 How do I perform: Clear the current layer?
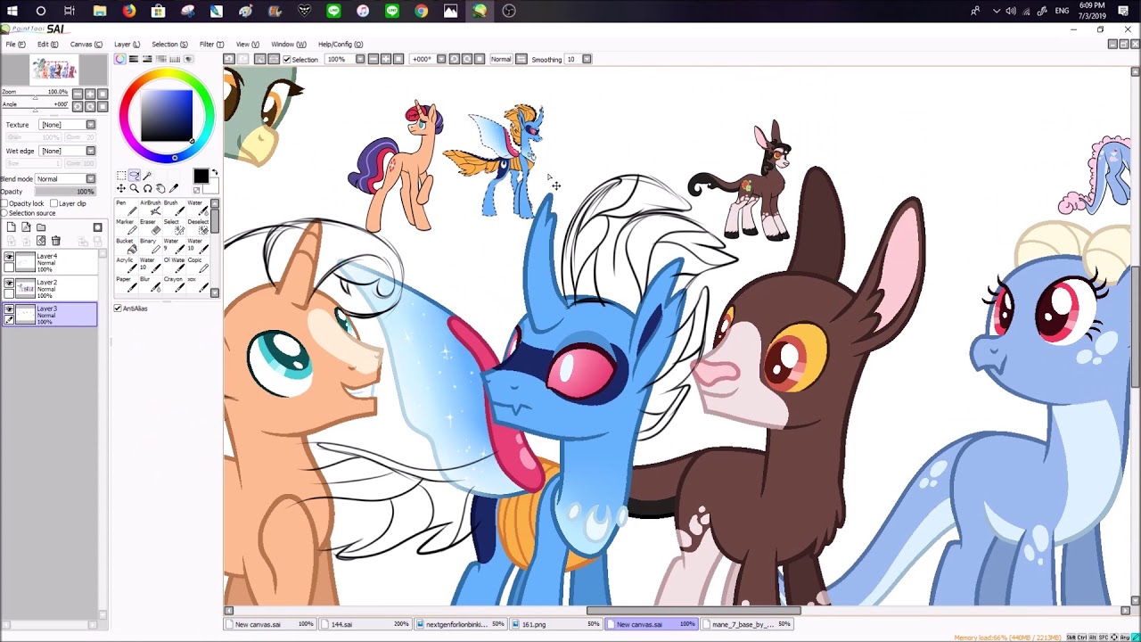(41, 241)
